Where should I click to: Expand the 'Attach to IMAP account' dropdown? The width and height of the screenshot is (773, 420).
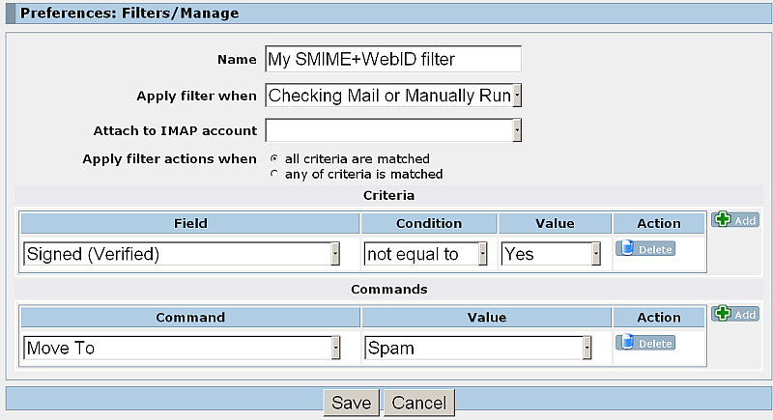click(393, 130)
